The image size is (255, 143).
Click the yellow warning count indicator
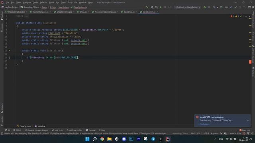237,16
